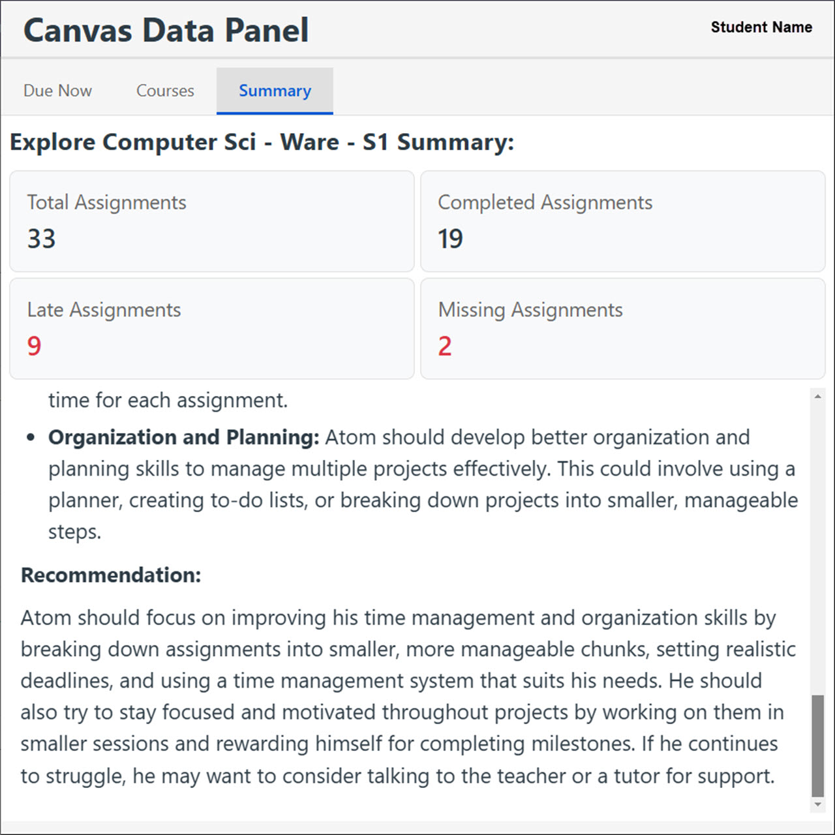The height and width of the screenshot is (835, 835).
Task: Open the Courses tab
Action: (165, 91)
